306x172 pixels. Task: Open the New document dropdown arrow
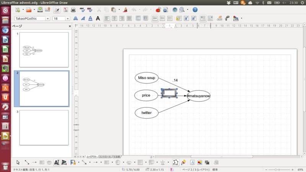23,10
